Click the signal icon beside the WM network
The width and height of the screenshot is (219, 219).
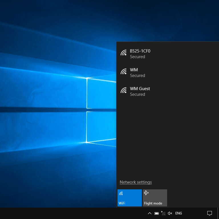click(x=123, y=72)
